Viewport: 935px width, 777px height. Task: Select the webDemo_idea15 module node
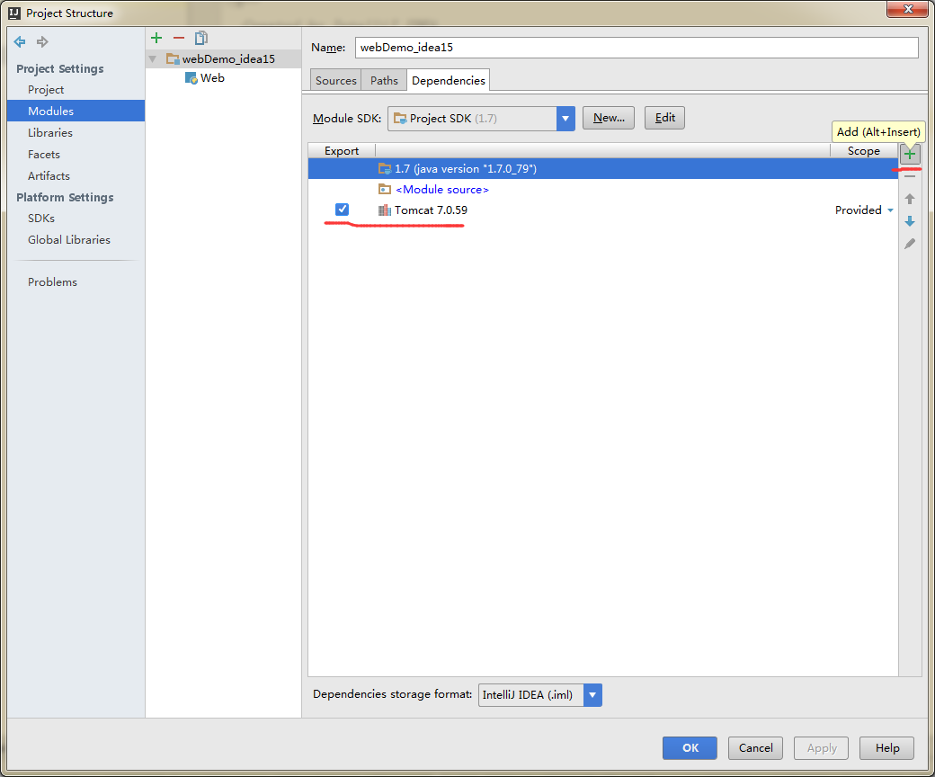point(223,59)
